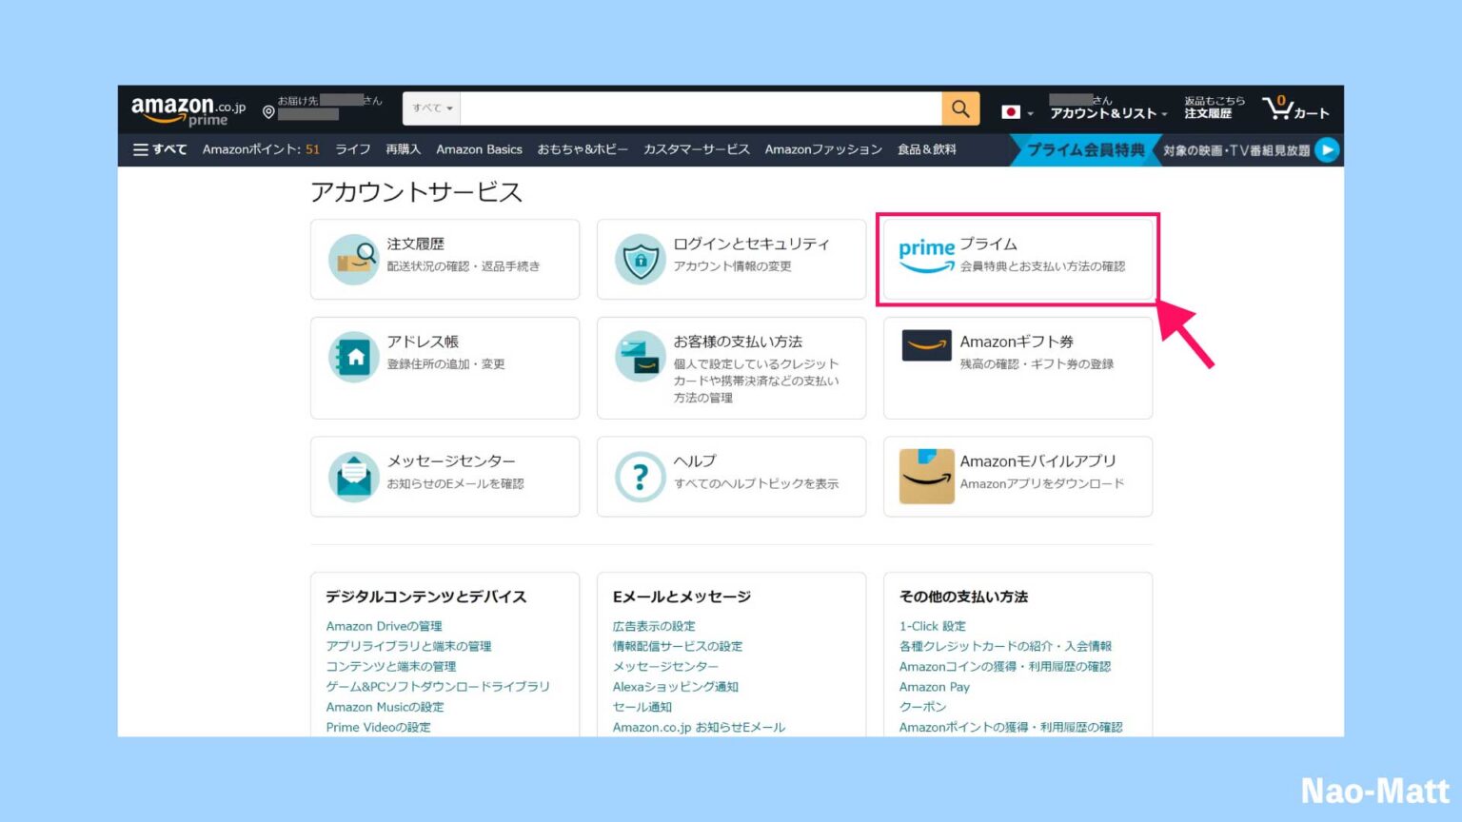Open クーポン link

tap(922, 707)
